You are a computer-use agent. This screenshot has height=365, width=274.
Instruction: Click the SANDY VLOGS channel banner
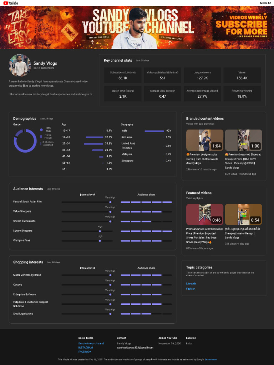(137, 27)
